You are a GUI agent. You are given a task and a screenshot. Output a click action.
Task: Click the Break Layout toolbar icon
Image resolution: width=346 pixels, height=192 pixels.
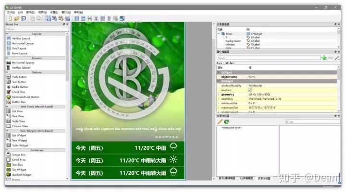(115, 19)
